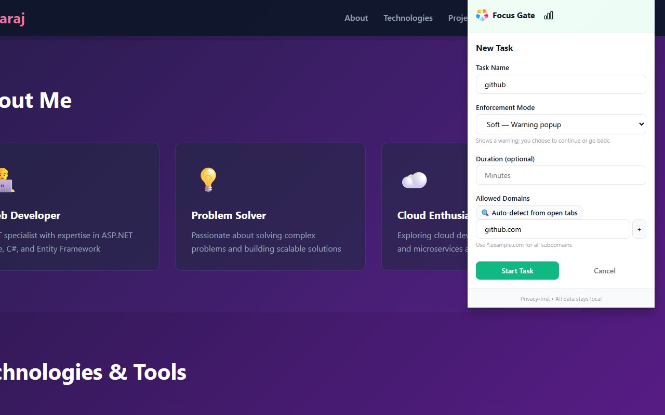Click the 'Focus Gate' title text
This screenshot has height=415, width=665.
pos(514,16)
